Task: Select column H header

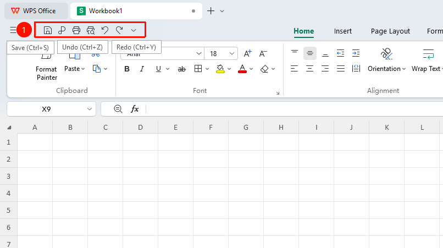Action: tap(281, 128)
